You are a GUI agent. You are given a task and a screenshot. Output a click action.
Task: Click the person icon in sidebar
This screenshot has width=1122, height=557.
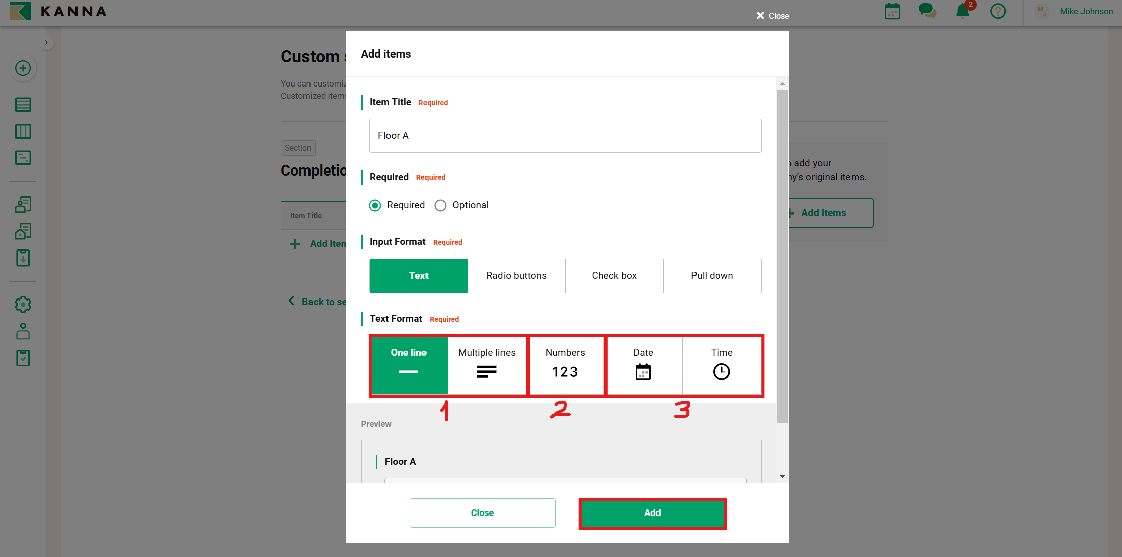23,331
